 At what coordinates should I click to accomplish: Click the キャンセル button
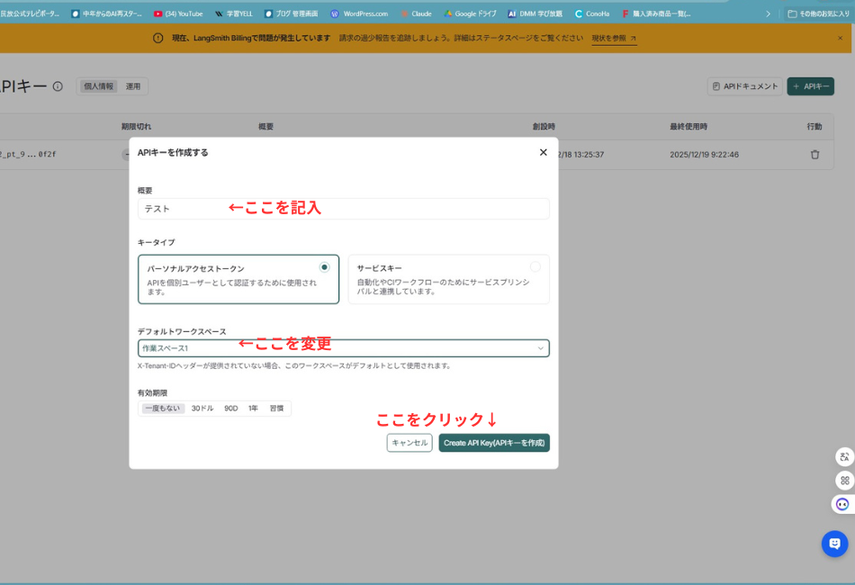click(409, 443)
